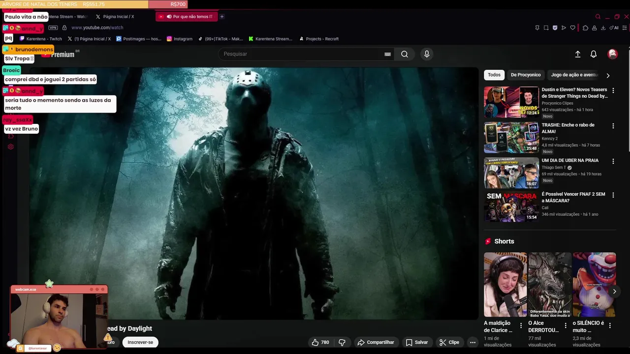Open UM DIA DE UBER NA PRAIA thumbnail

click(511, 173)
